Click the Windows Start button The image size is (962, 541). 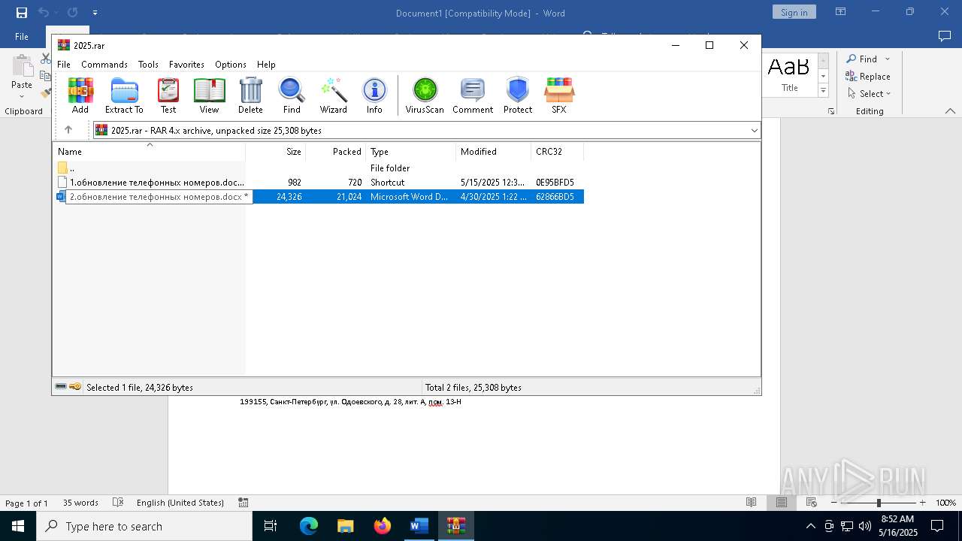[18, 526]
